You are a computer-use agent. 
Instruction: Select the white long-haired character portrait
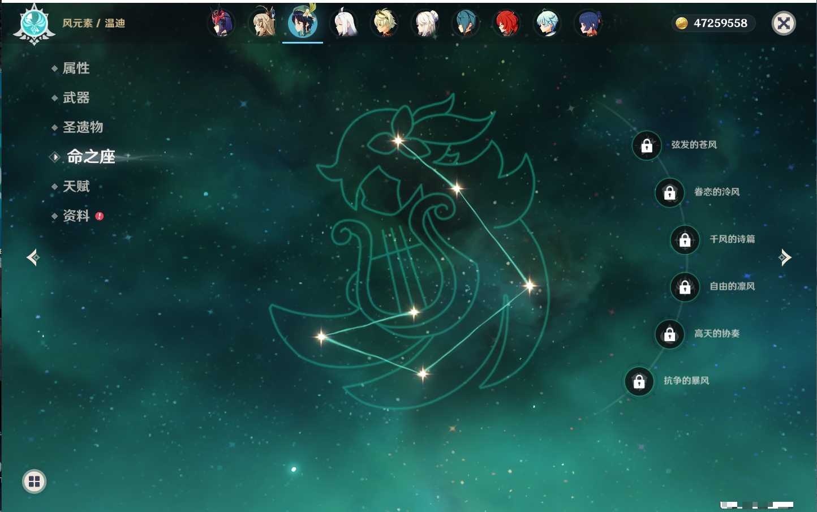[344, 23]
